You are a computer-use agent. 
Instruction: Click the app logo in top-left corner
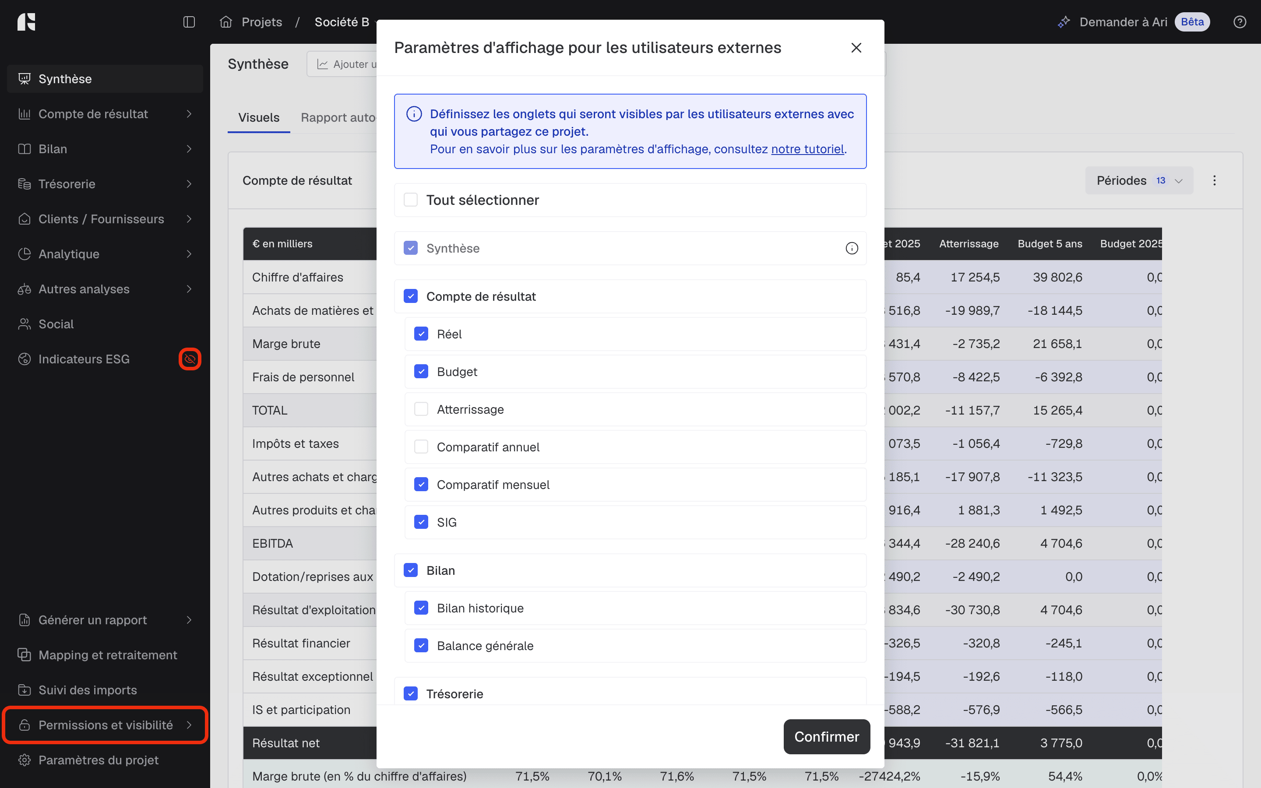pyautogui.click(x=26, y=22)
